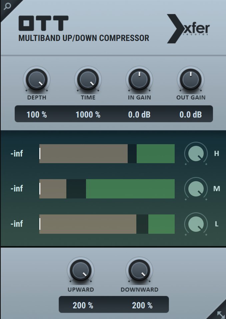
Task: Click the H band gain knob
Action: tap(196, 154)
